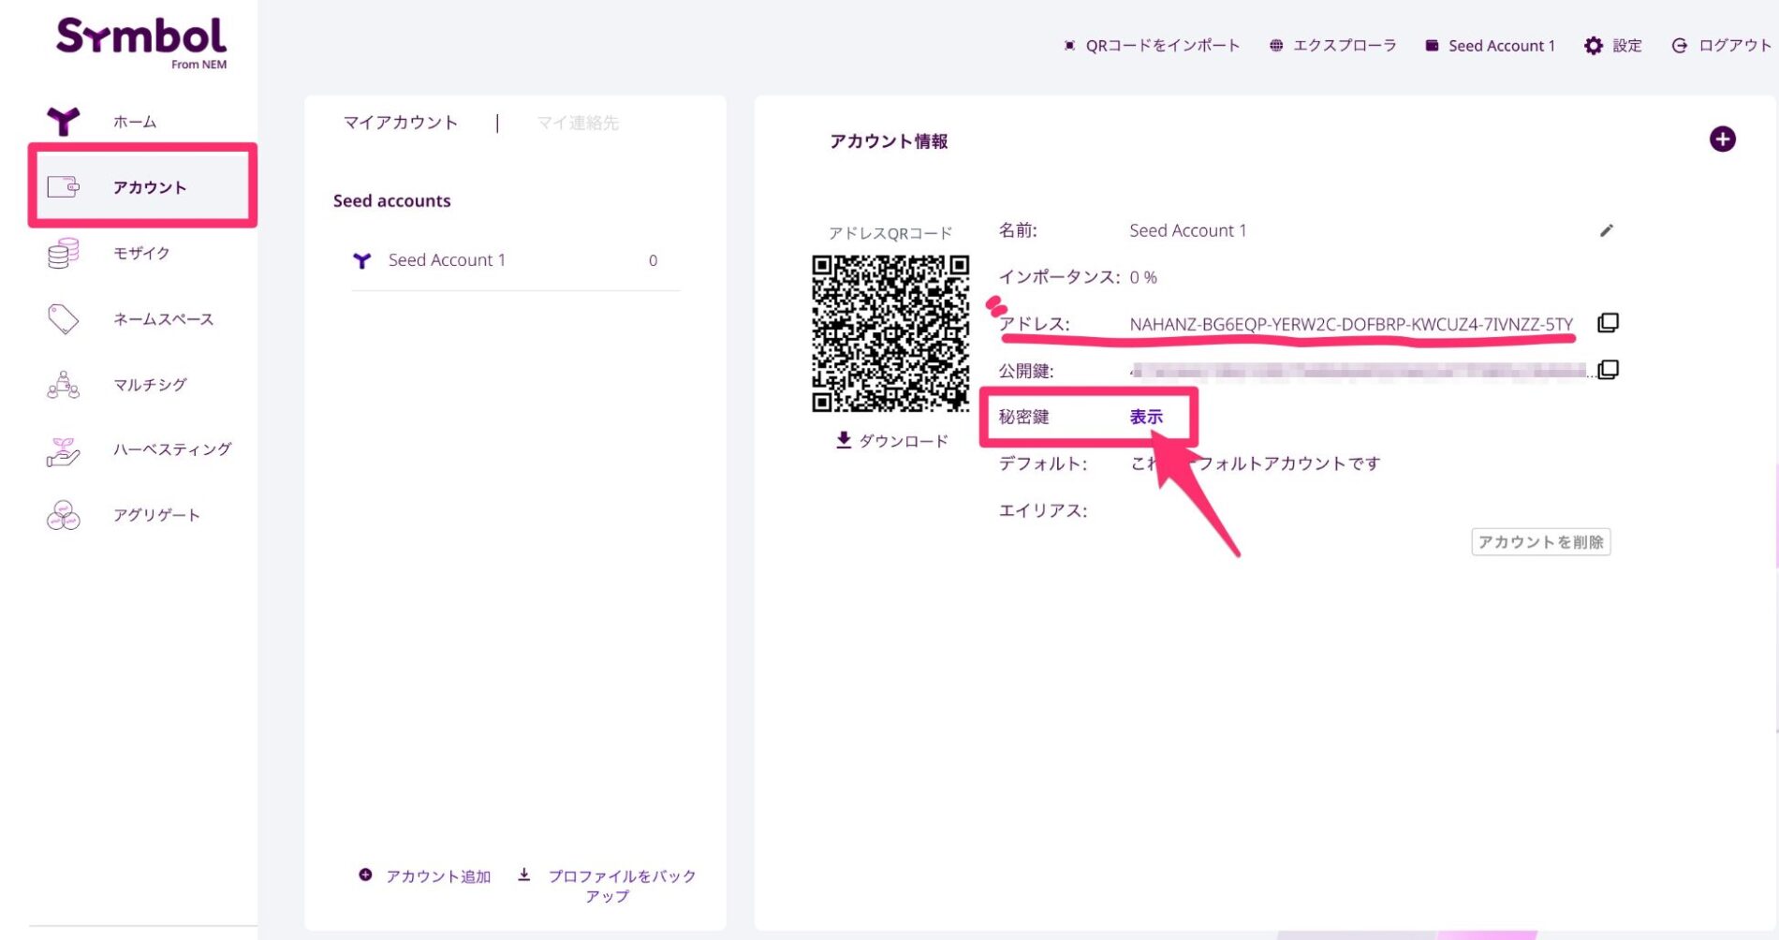The height and width of the screenshot is (940, 1779).
Task: Click the add account plus icon
Action: click(x=365, y=875)
